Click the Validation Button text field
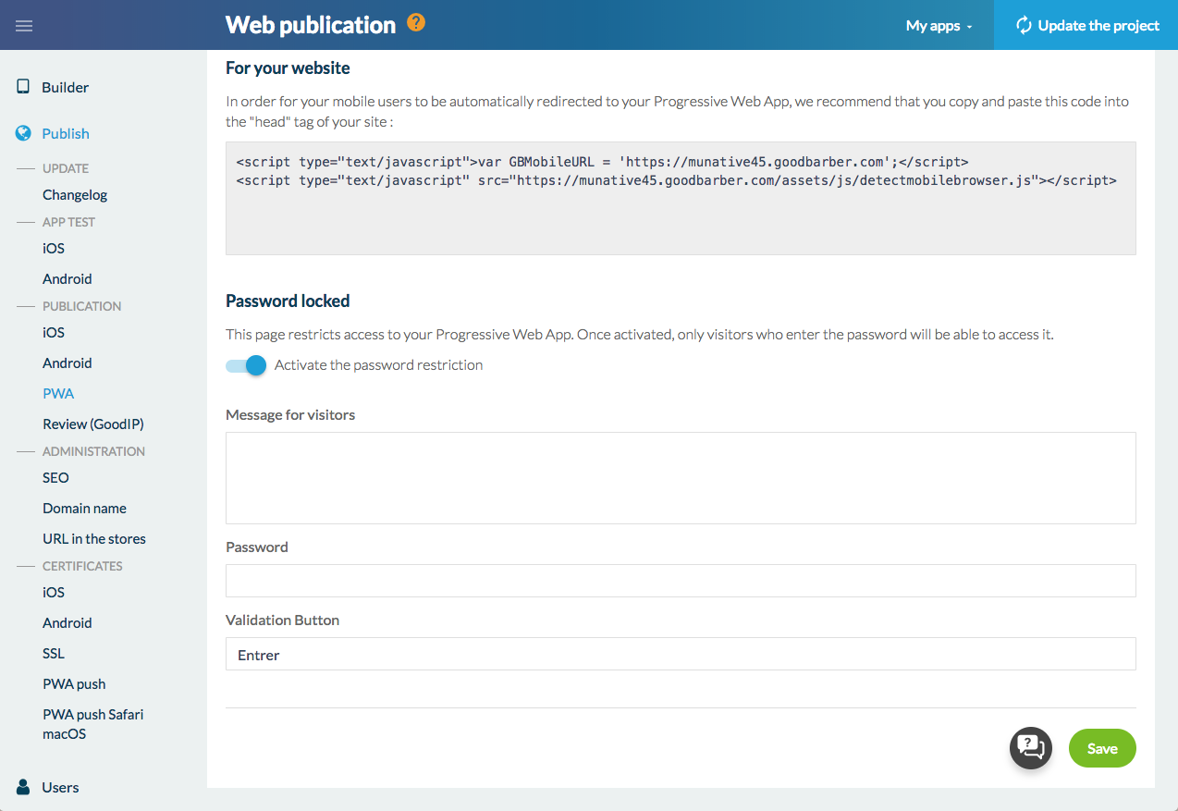The image size is (1178, 811). click(x=680, y=654)
